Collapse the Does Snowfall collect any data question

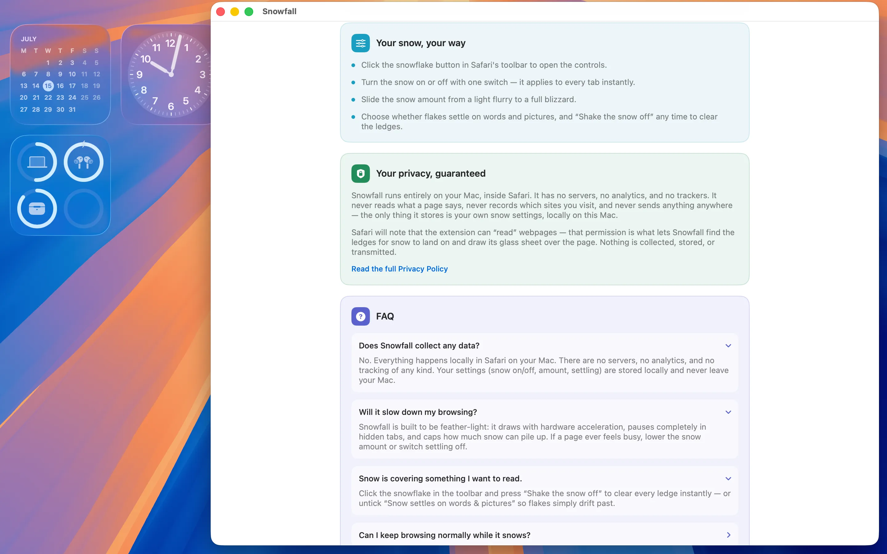pos(728,346)
